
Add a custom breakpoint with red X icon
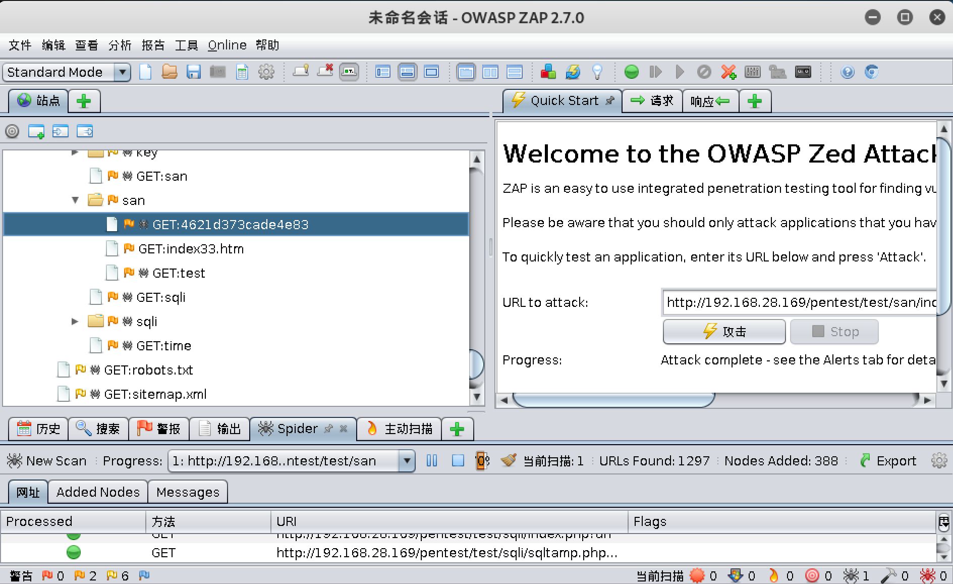coord(728,72)
